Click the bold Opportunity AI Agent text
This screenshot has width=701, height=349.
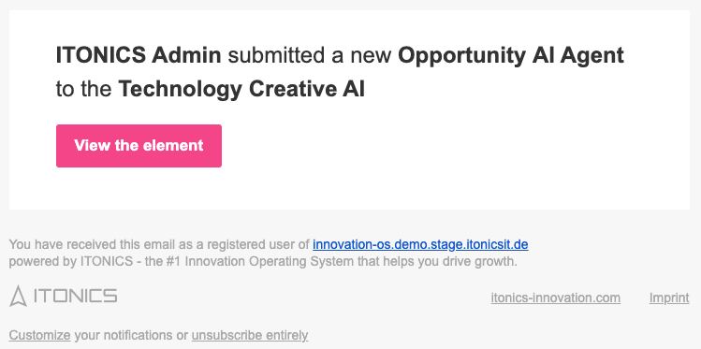pyautogui.click(x=511, y=56)
